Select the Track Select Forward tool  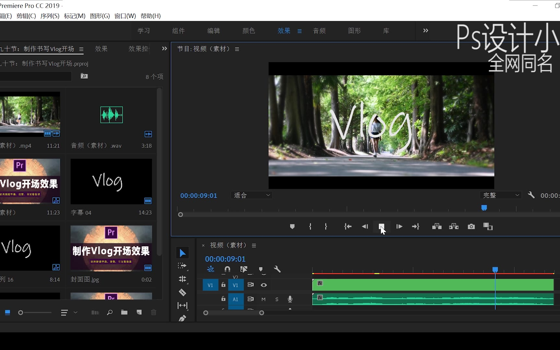182,266
